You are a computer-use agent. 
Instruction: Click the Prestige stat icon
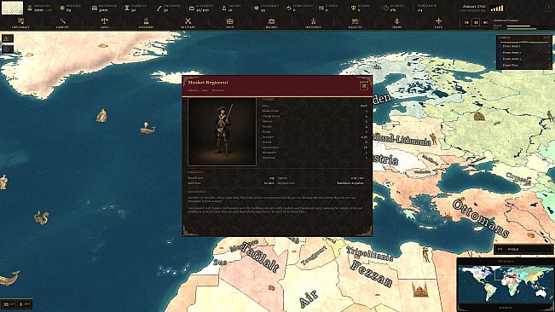click(62, 8)
